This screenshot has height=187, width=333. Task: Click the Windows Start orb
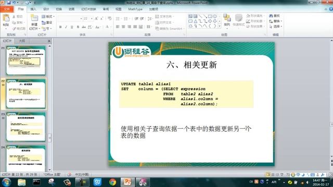coord(7,182)
